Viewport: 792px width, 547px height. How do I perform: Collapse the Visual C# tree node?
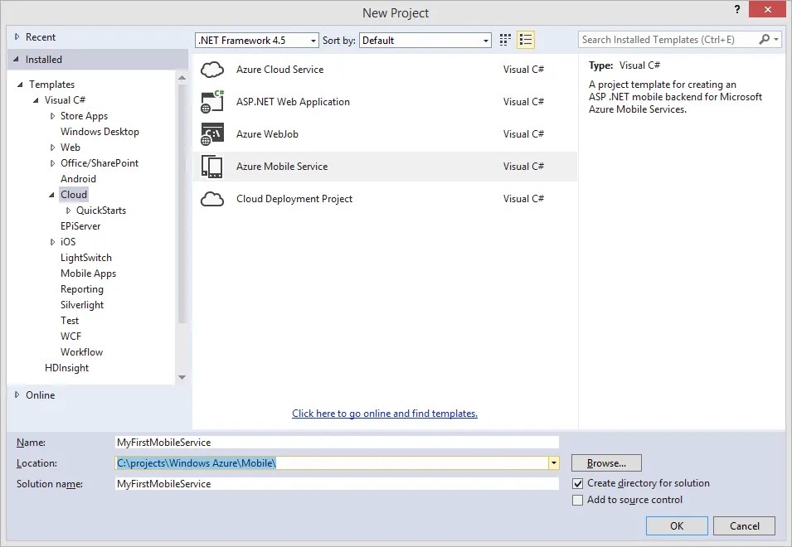(36, 100)
